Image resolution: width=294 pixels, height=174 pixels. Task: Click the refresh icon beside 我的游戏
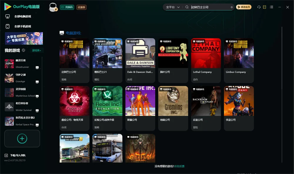point(24,50)
